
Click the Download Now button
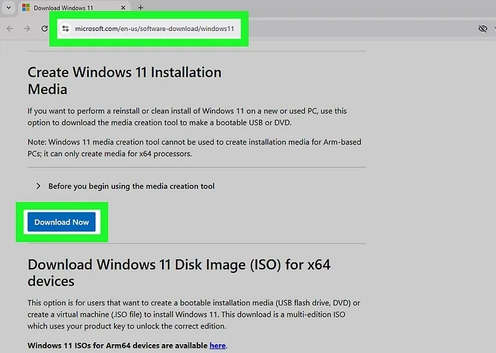[62, 222]
